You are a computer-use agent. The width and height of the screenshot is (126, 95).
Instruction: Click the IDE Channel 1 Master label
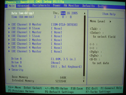tap(26, 32)
